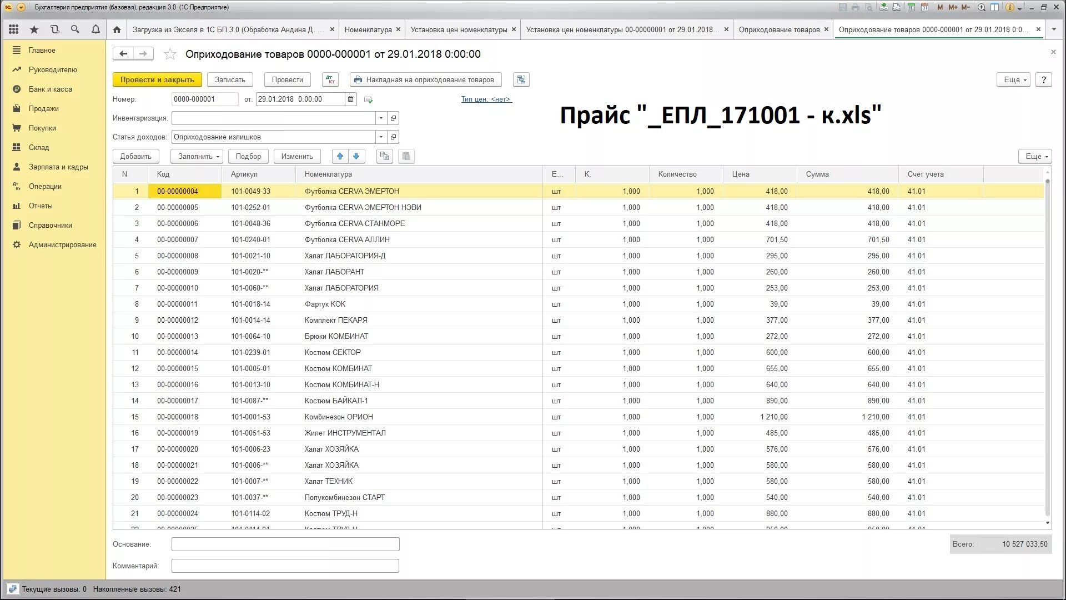Screen dimensions: 1066x600
Task: Open the sections menu grid icon
Action: click(x=14, y=29)
